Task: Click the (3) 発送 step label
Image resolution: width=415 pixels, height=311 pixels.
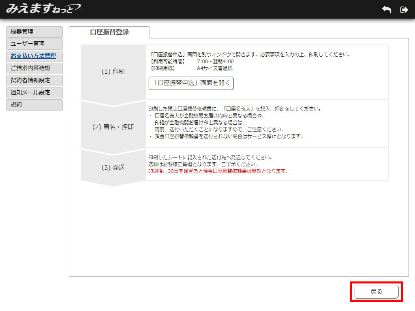Action: point(113,168)
